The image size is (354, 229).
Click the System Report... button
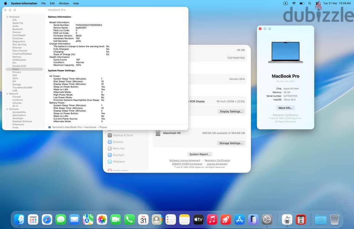click(200, 154)
